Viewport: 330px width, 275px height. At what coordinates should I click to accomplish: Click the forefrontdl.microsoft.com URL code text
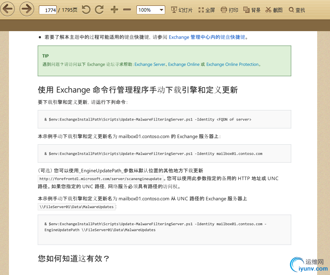click(x=101, y=179)
